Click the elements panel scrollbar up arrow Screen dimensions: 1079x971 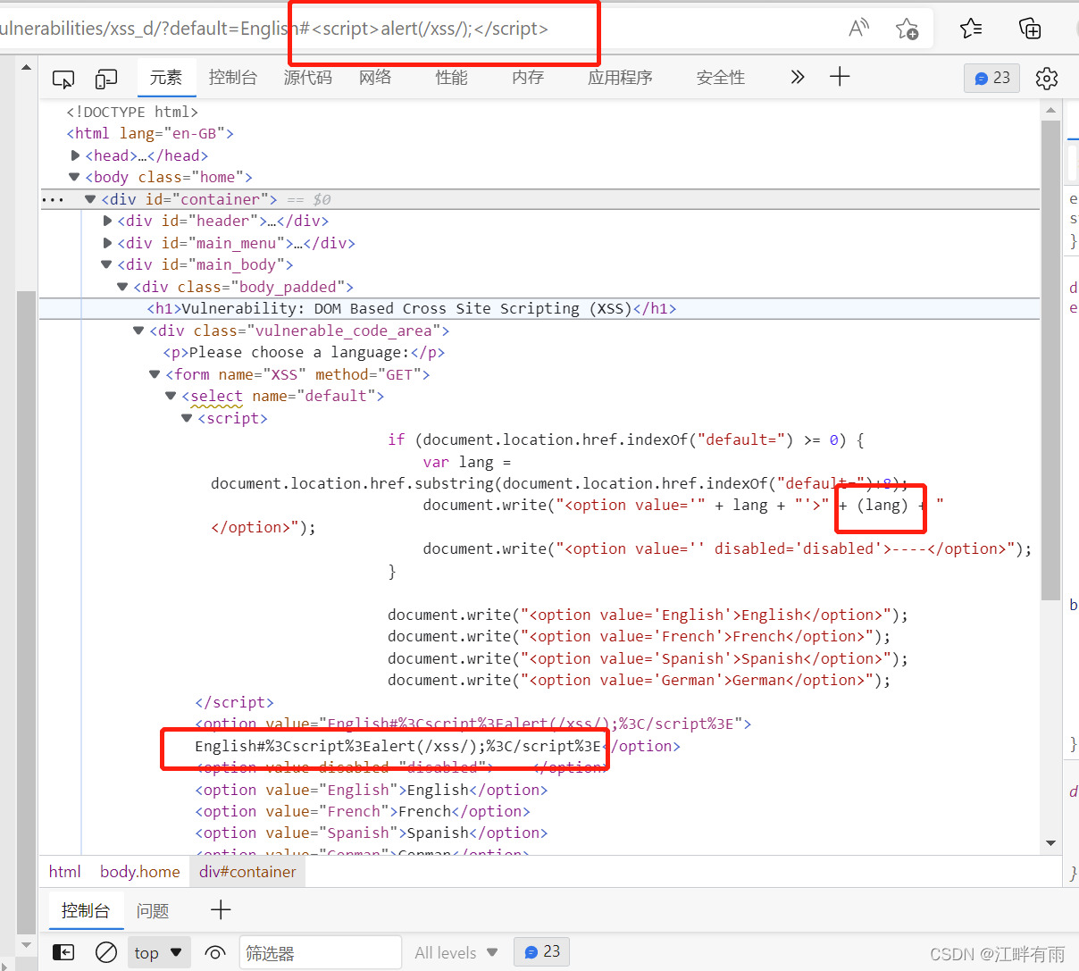(x=1050, y=111)
